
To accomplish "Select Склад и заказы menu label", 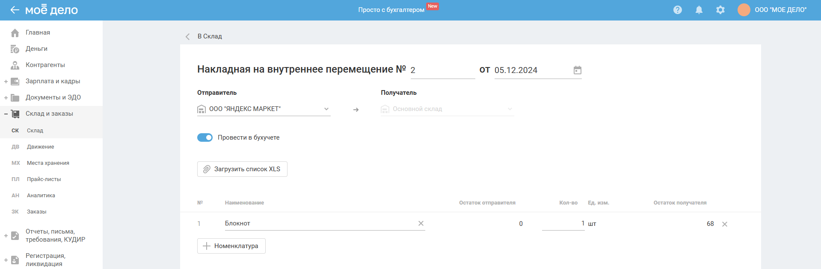I will tap(49, 114).
